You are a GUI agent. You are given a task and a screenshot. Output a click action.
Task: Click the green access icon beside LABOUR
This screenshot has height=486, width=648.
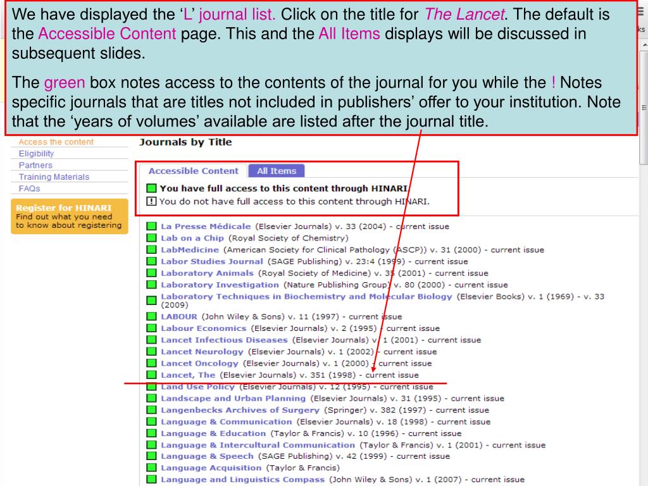click(152, 316)
